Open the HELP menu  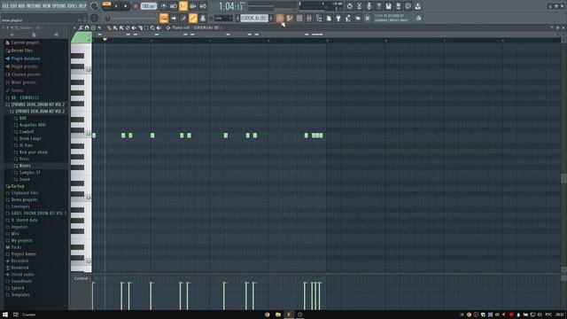pos(82,6)
